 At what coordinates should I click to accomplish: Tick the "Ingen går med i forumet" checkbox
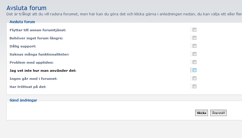(194, 78)
